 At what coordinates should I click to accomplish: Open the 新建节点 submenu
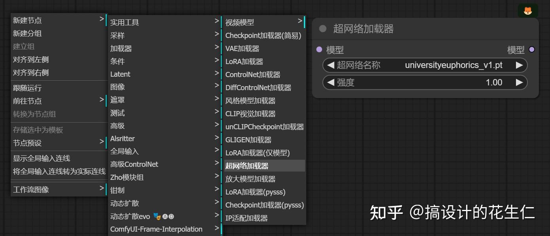[28, 20]
